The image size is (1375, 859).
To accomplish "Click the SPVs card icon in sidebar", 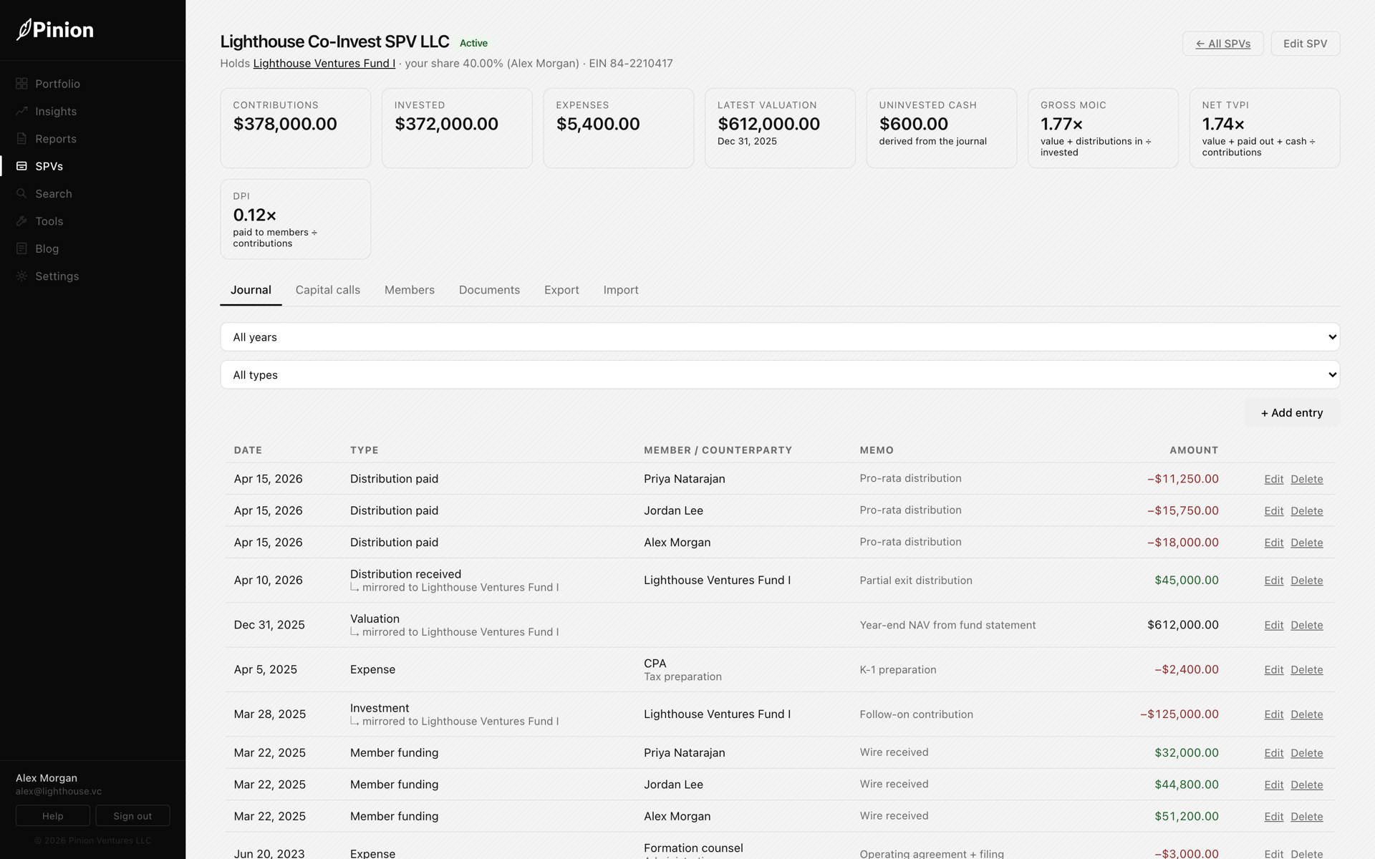I will (21, 166).
